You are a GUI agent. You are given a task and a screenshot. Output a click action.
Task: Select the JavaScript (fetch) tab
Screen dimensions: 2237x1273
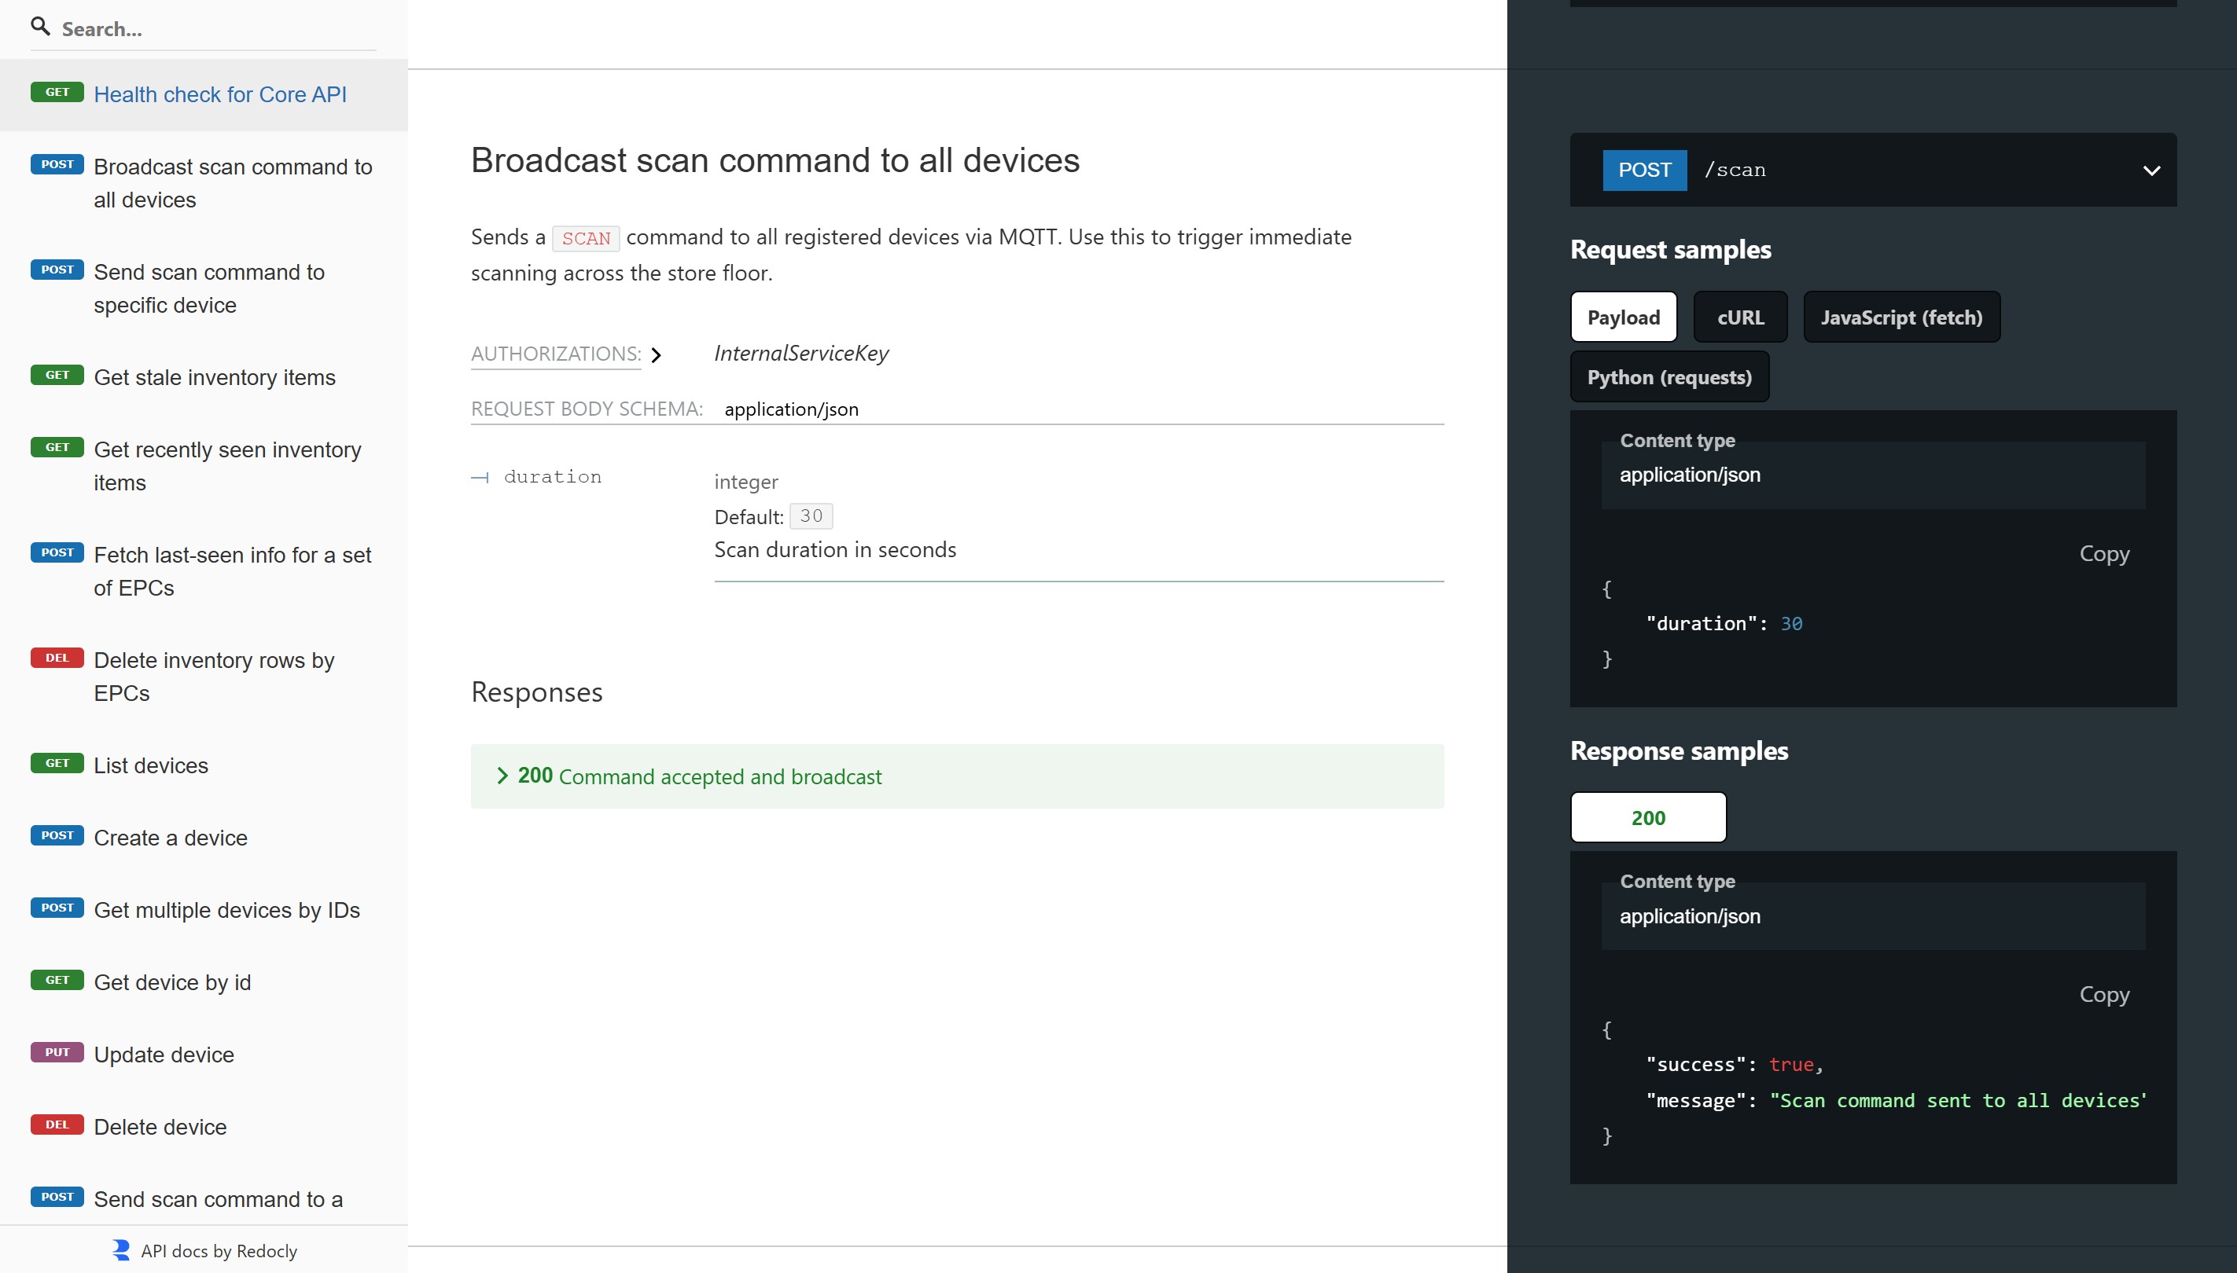coord(1902,317)
